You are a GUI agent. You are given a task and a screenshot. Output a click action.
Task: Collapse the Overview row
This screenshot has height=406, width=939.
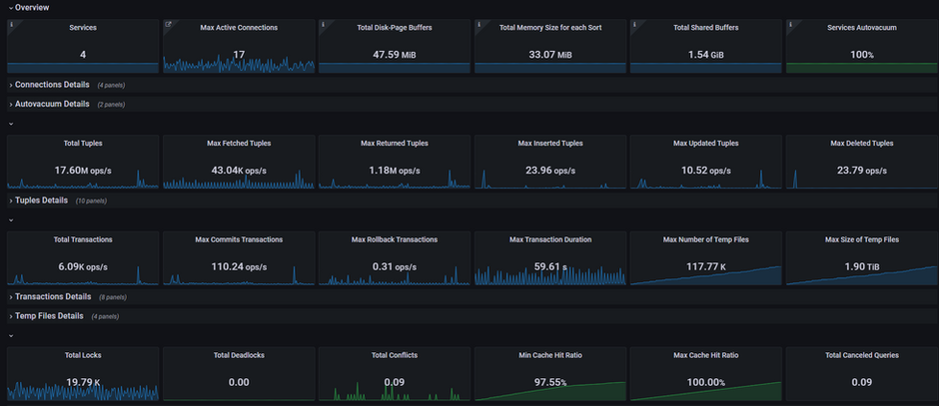pyautogui.click(x=29, y=8)
